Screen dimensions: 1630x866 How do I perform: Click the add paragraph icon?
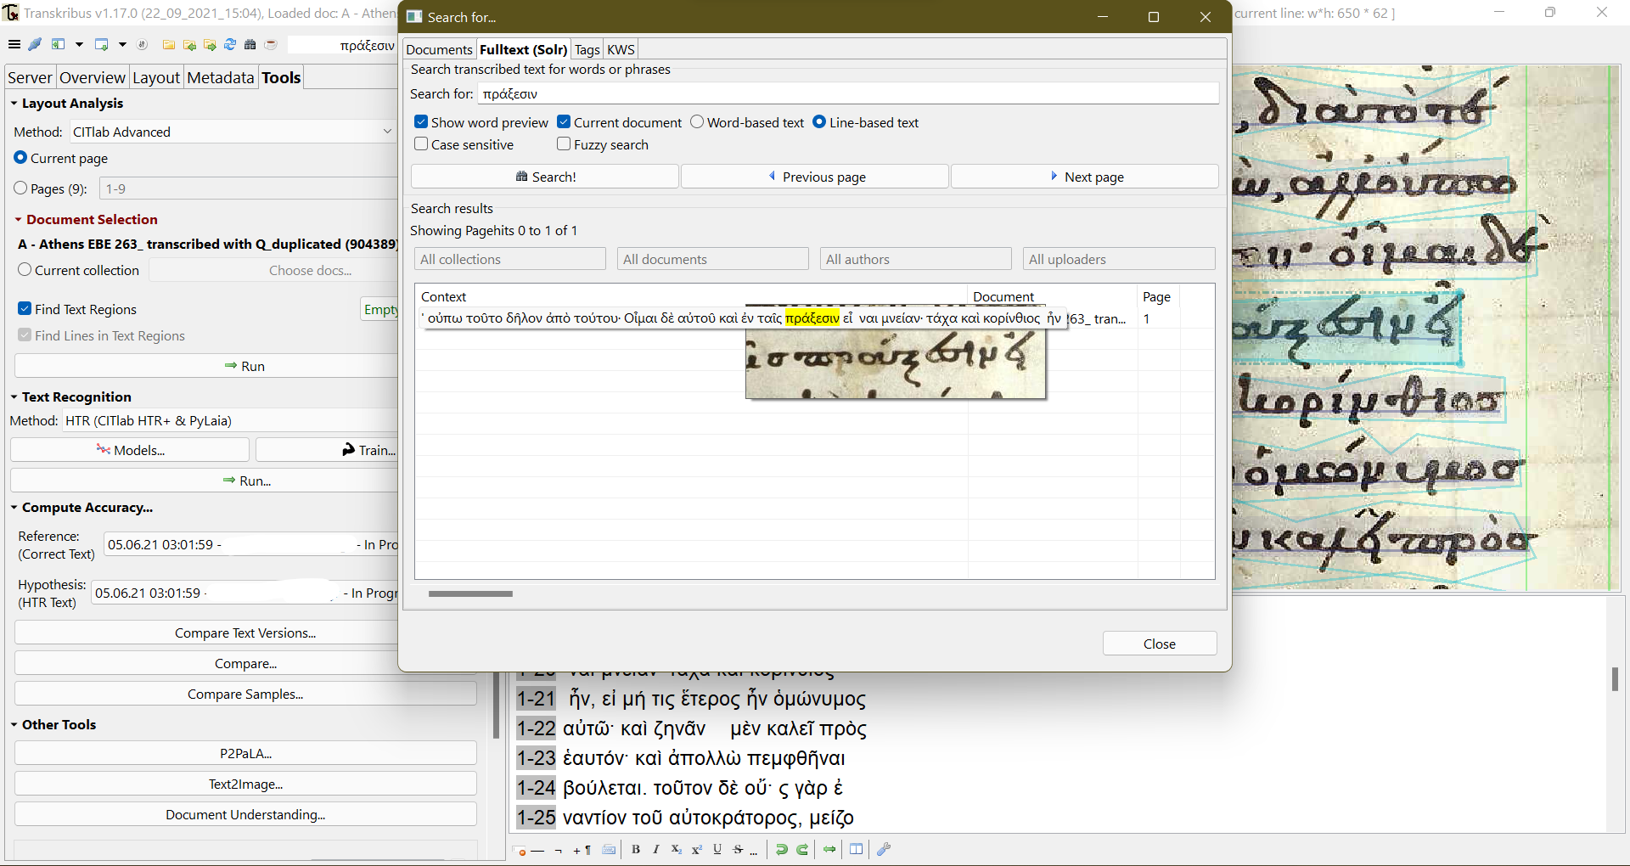point(582,850)
